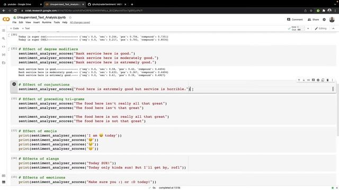Open the Tools menu

(57, 22)
